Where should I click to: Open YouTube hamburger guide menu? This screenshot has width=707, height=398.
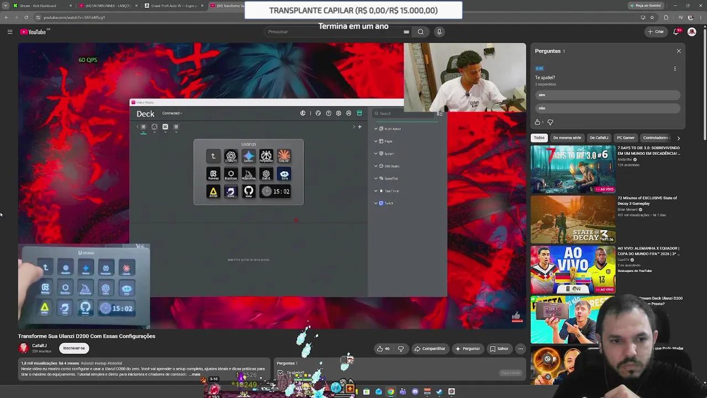click(10, 32)
